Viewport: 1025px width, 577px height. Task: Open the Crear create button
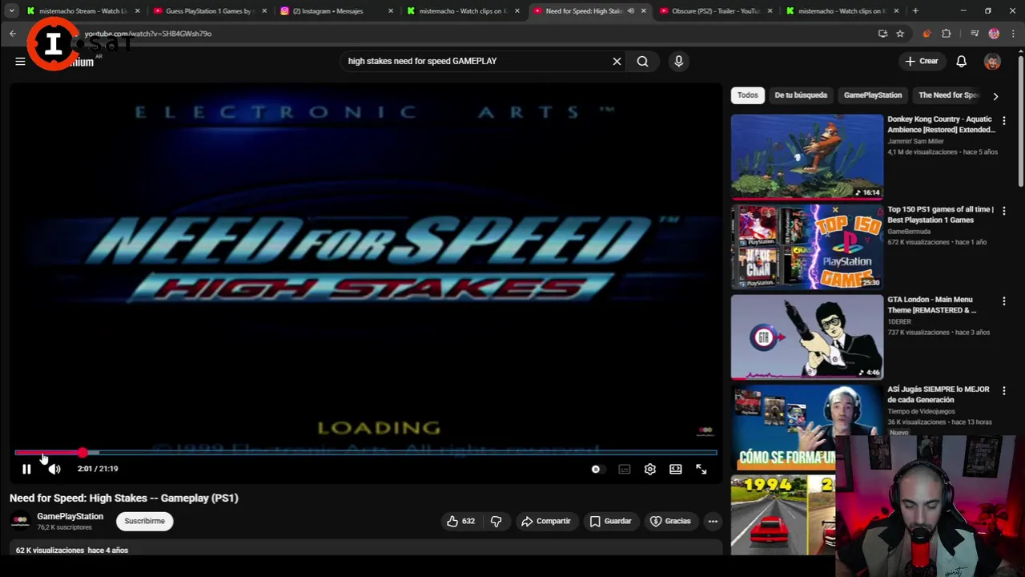(x=922, y=61)
